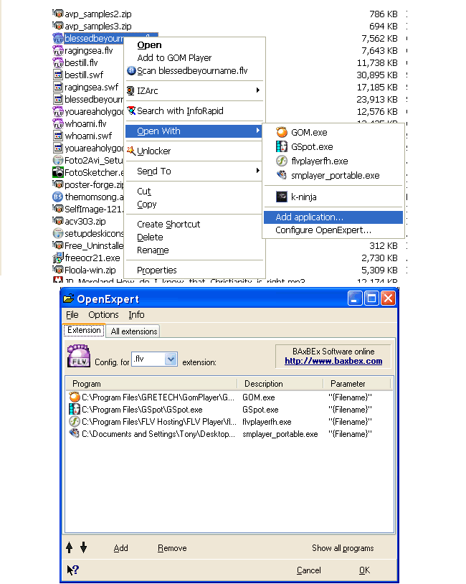This screenshot has width=466, height=584.
Task: Click the GomPlayer row icon in program list
Action: pyautogui.click(x=75, y=397)
